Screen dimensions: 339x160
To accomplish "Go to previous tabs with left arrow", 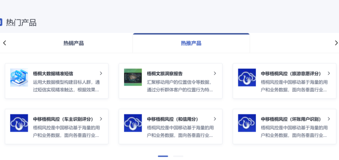I will point(4,43).
